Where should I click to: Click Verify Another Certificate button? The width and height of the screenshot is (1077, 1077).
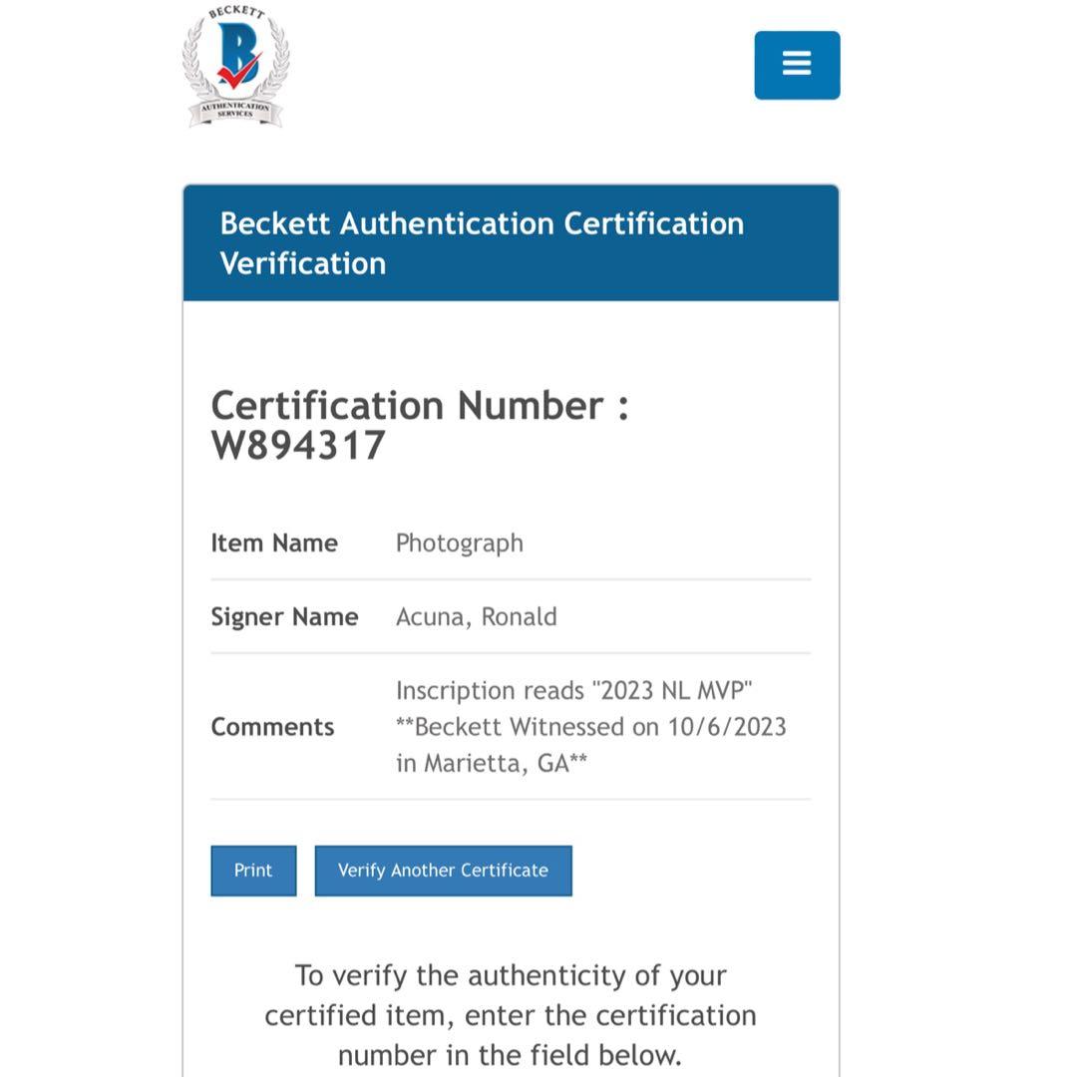pyautogui.click(x=443, y=871)
